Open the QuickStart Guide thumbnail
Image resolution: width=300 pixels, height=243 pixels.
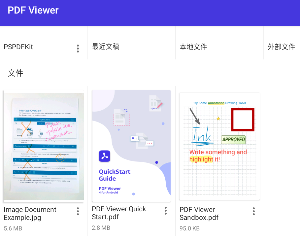(x=131, y=146)
